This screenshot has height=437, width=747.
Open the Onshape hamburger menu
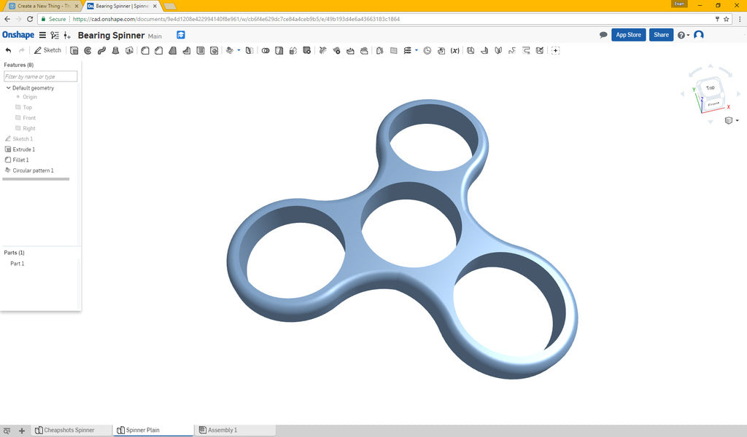42,35
